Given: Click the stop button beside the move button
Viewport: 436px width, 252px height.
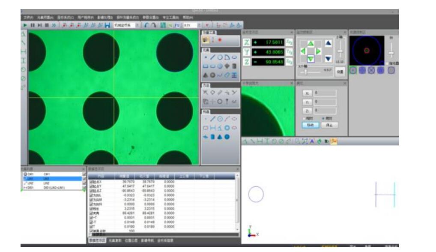Looking at the screenshot, I should 329,125.
